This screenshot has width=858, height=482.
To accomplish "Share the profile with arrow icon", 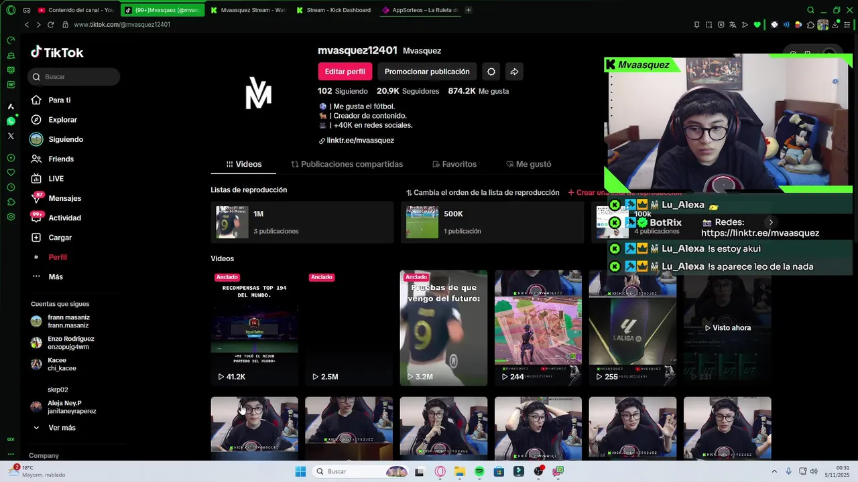I will pos(514,72).
